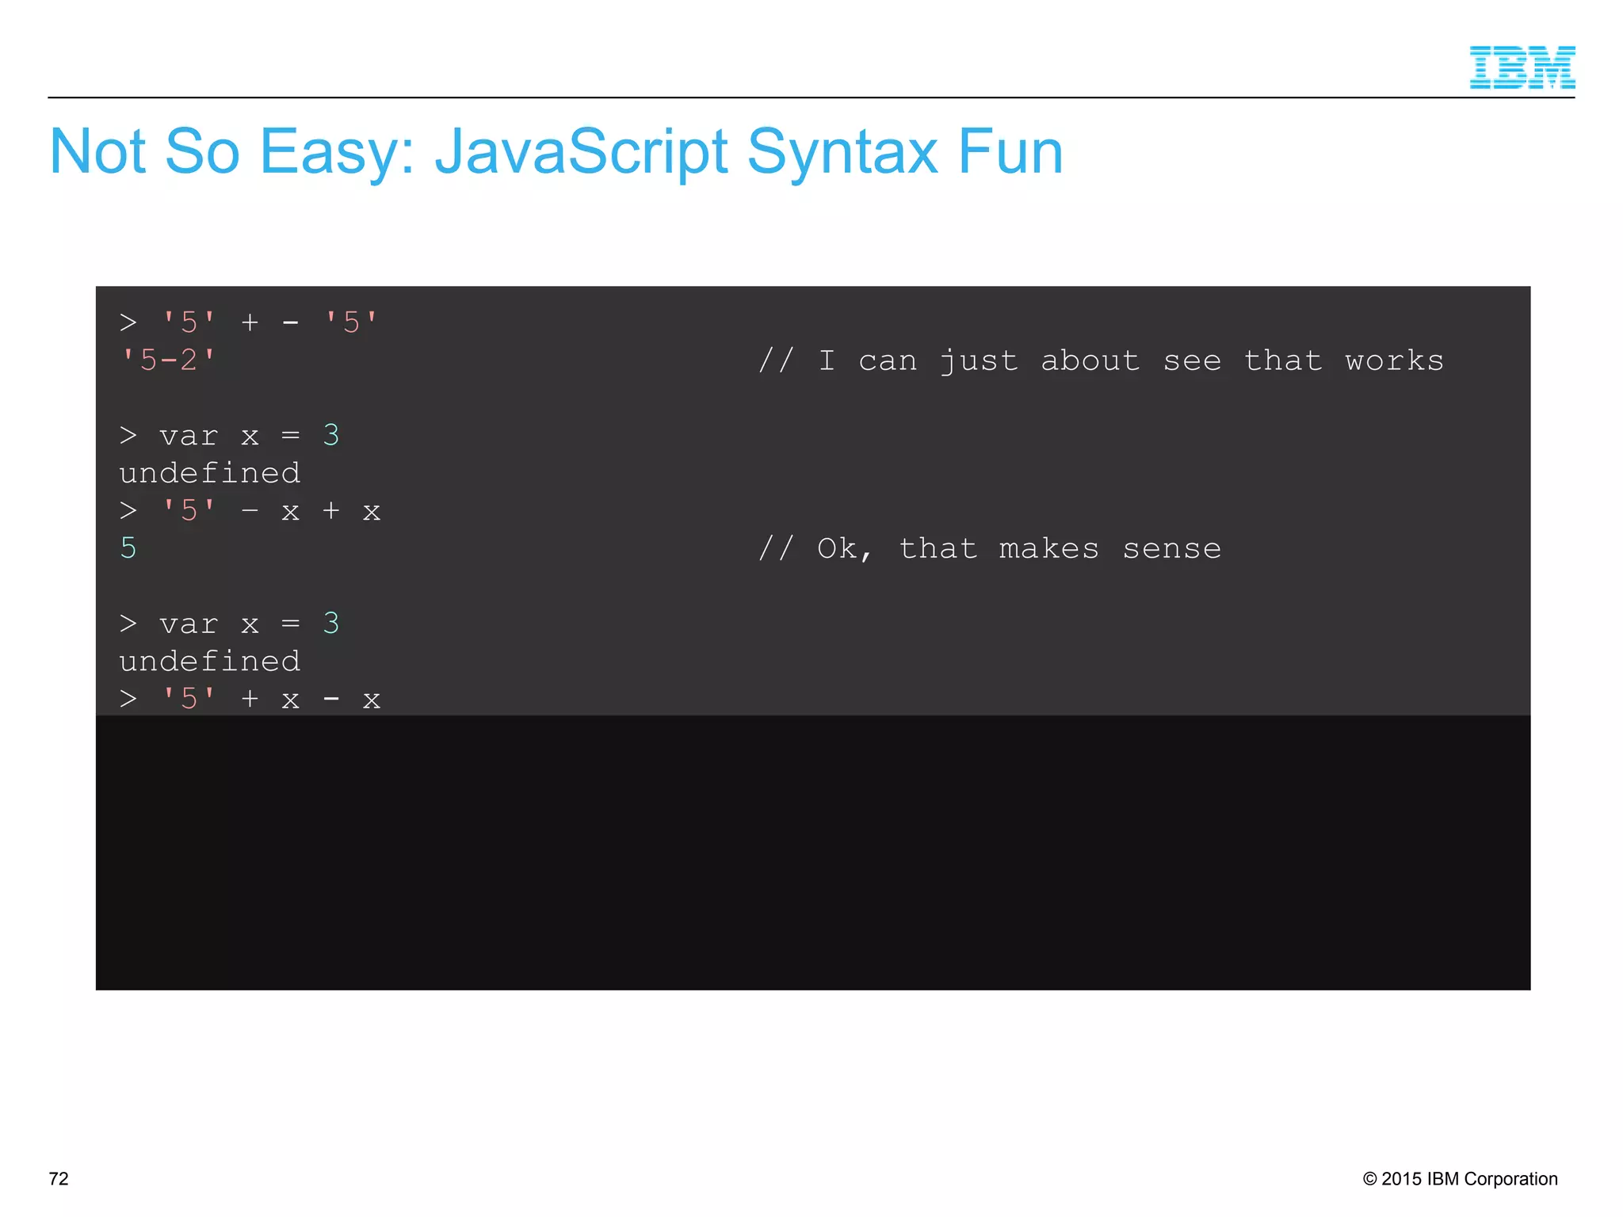Viewport: 1623px width, 1217px height.
Task: Select comment "// Ok, that makes sense"
Action: pyautogui.click(x=990, y=548)
